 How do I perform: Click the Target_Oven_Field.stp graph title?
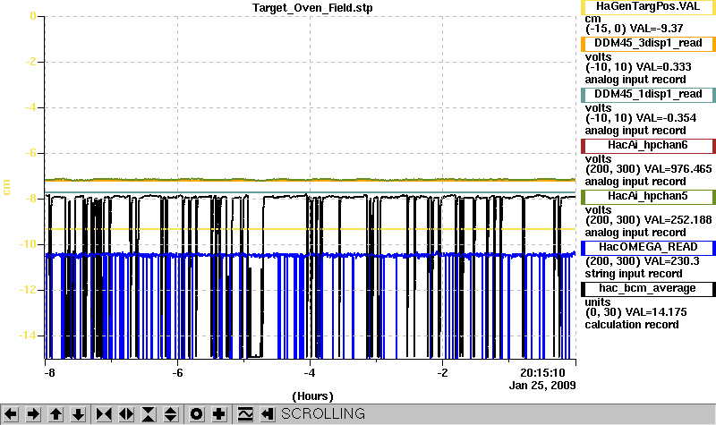(x=312, y=8)
